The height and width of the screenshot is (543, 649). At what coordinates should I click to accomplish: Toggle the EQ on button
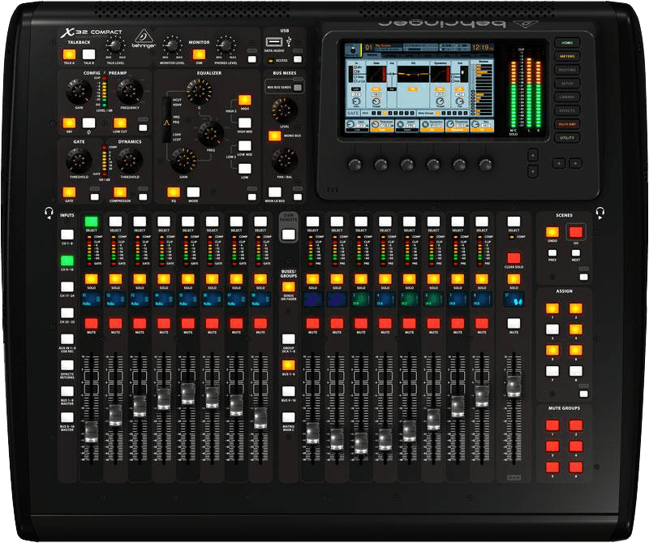pos(174,192)
